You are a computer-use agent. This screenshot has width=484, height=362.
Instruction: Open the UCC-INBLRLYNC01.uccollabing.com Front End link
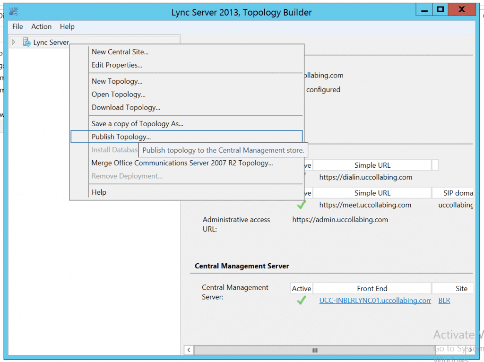pos(375,300)
